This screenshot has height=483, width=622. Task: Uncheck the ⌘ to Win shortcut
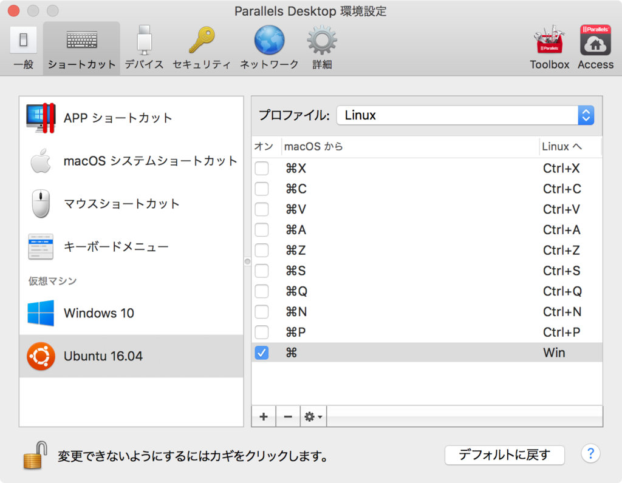(261, 353)
